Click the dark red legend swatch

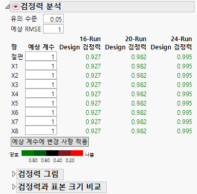[x=65, y=153]
